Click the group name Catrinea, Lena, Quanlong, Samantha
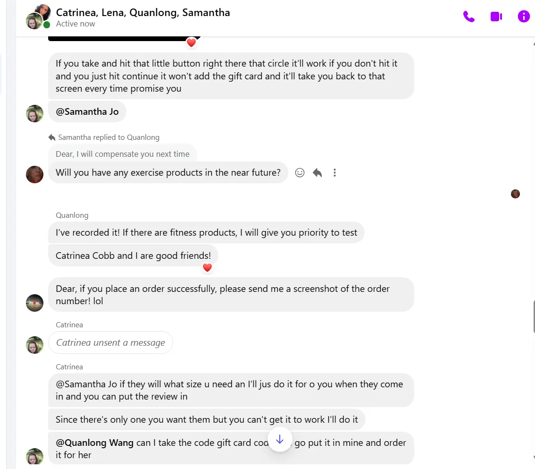The height and width of the screenshot is (469, 535). [143, 12]
